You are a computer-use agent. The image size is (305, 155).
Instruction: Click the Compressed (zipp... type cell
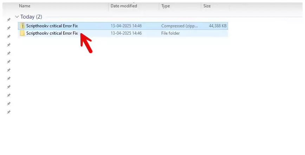179,26
